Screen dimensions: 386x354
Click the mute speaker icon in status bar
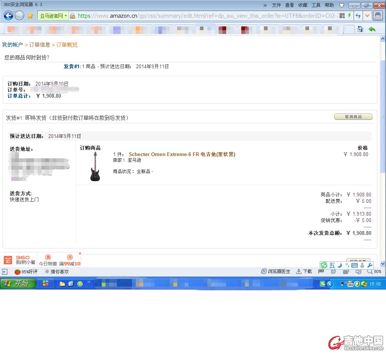click(x=358, y=271)
